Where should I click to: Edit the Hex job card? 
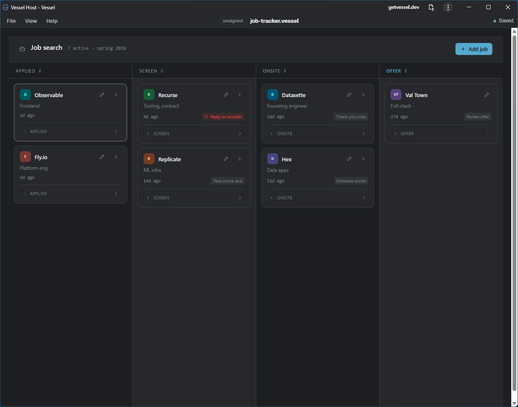pos(349,159)
